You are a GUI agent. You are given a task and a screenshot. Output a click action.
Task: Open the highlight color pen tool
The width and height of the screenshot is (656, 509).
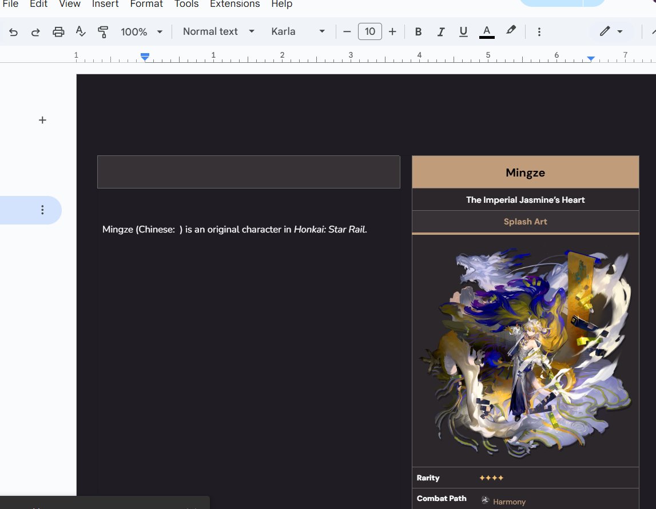coord(511,30)
